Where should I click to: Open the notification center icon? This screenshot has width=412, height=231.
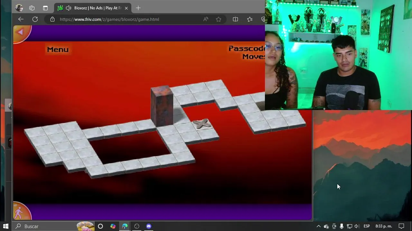pyautogui.click(x=401, y=226)
